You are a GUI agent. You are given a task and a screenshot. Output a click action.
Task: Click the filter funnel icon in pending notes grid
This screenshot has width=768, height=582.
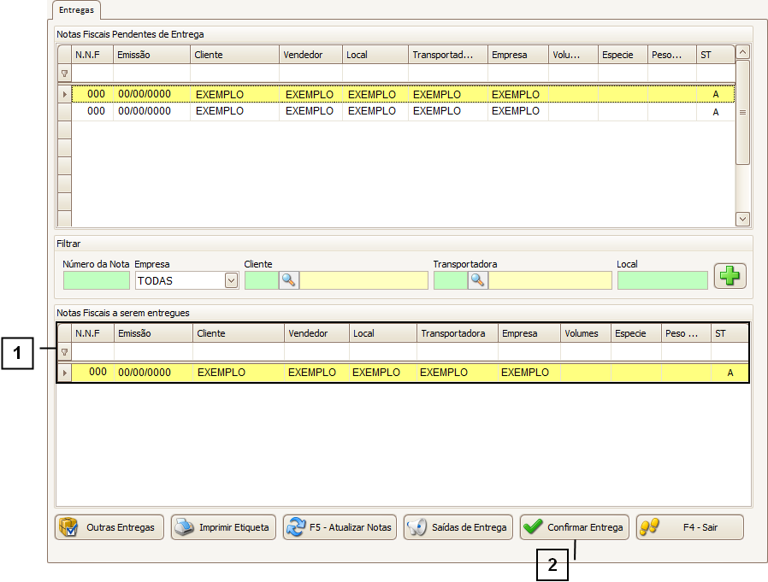64,73
